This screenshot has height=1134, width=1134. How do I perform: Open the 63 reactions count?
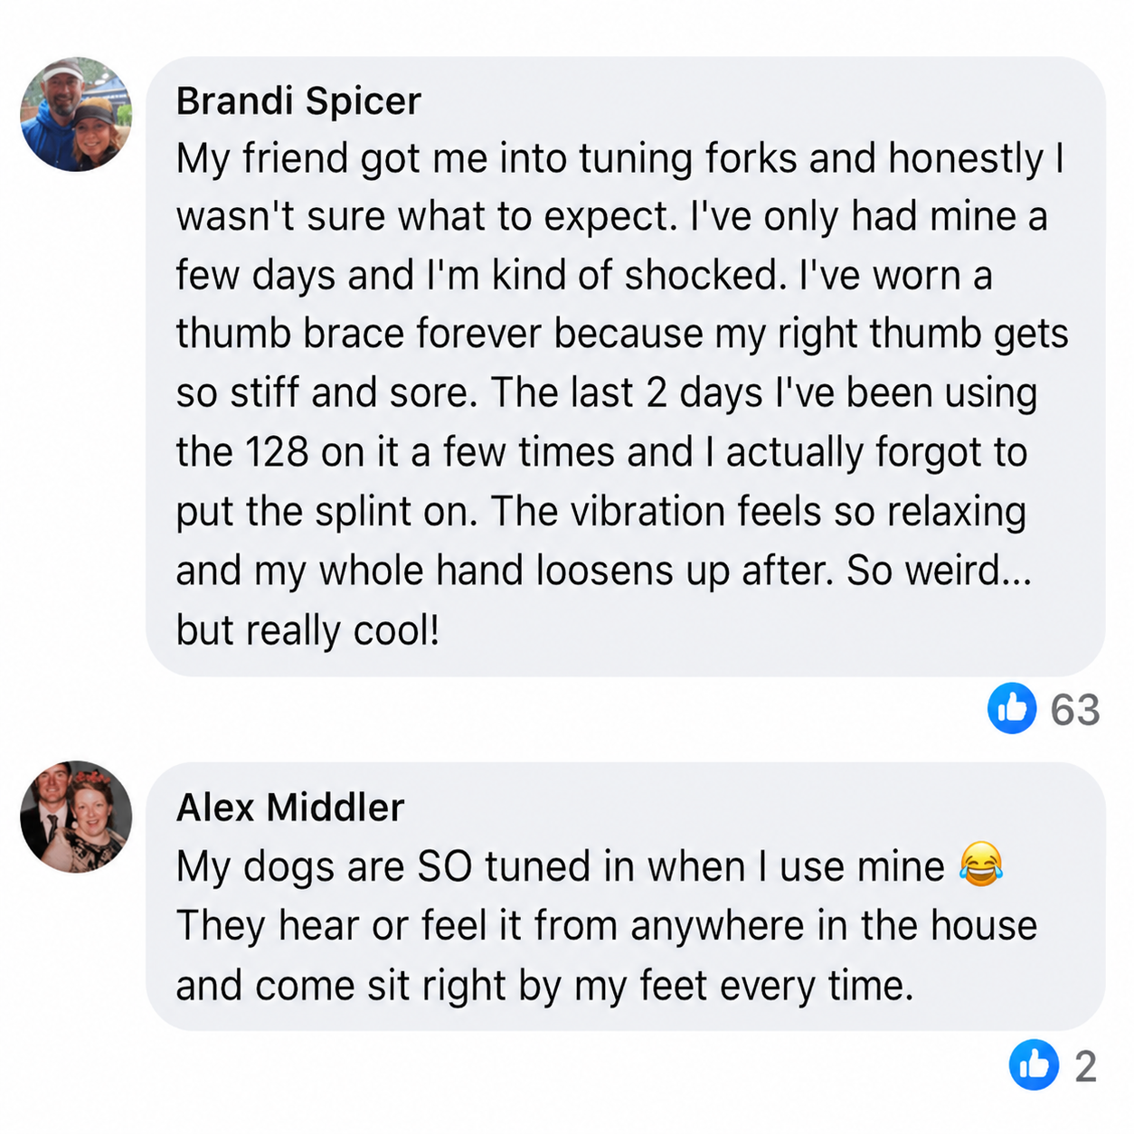(1074, 710)
